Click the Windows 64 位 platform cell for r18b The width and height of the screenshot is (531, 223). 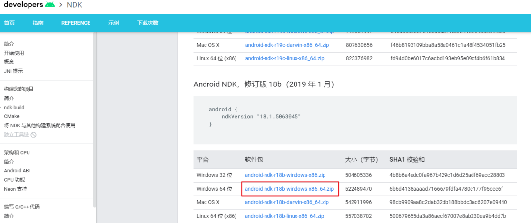[x=214, y=189]
